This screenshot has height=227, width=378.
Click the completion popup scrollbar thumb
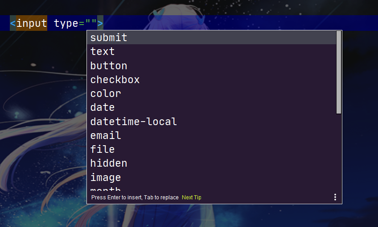pos(339,72)
